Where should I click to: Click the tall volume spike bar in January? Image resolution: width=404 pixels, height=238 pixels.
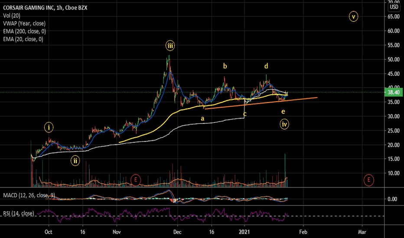click(x=285, y=170)
